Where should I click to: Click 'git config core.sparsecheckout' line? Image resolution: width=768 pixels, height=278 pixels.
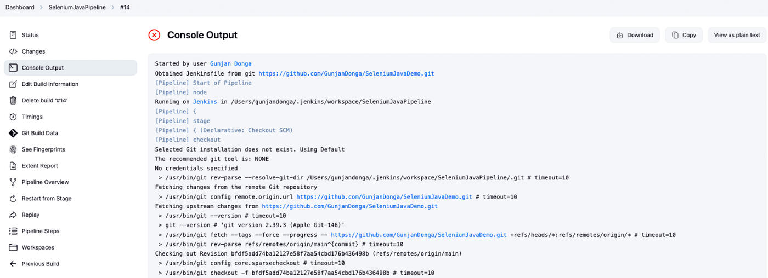251,263
